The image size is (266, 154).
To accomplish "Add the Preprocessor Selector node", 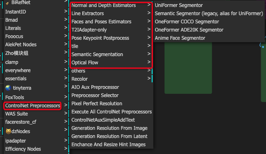I will (111, 95).
